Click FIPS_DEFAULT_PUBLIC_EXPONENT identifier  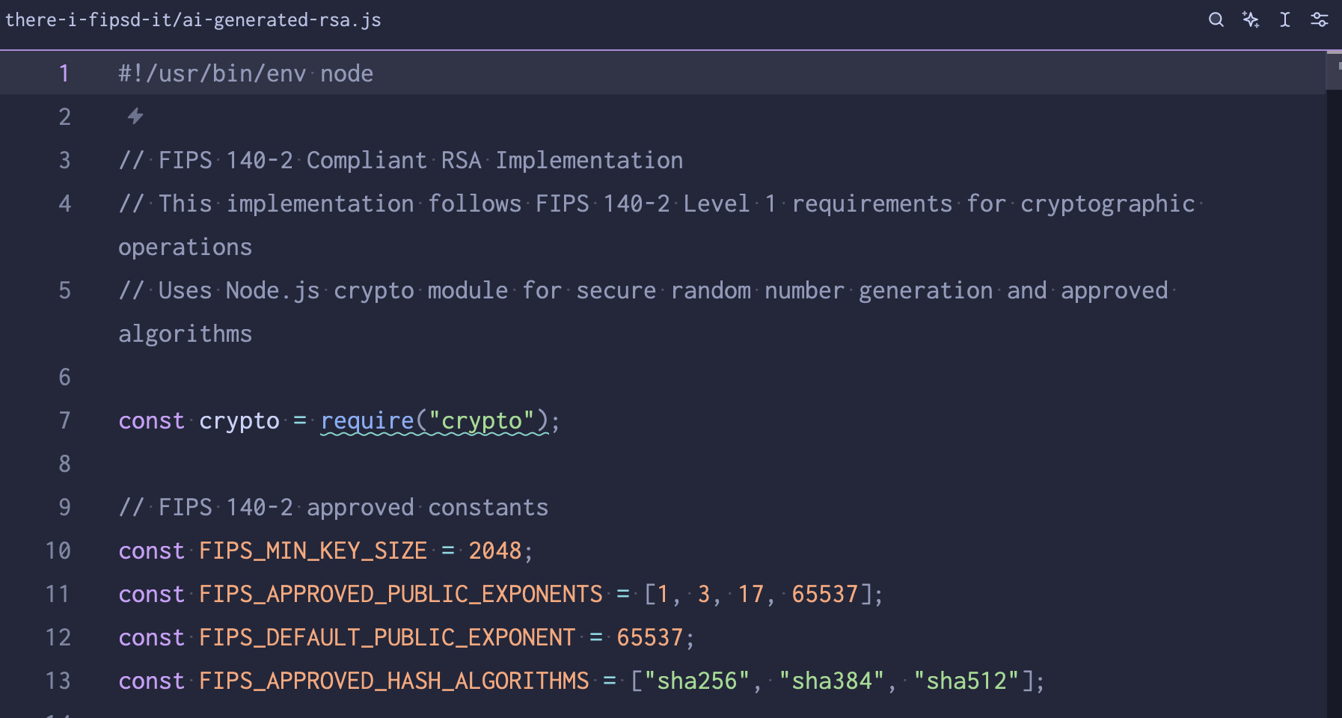pos(387,638)
